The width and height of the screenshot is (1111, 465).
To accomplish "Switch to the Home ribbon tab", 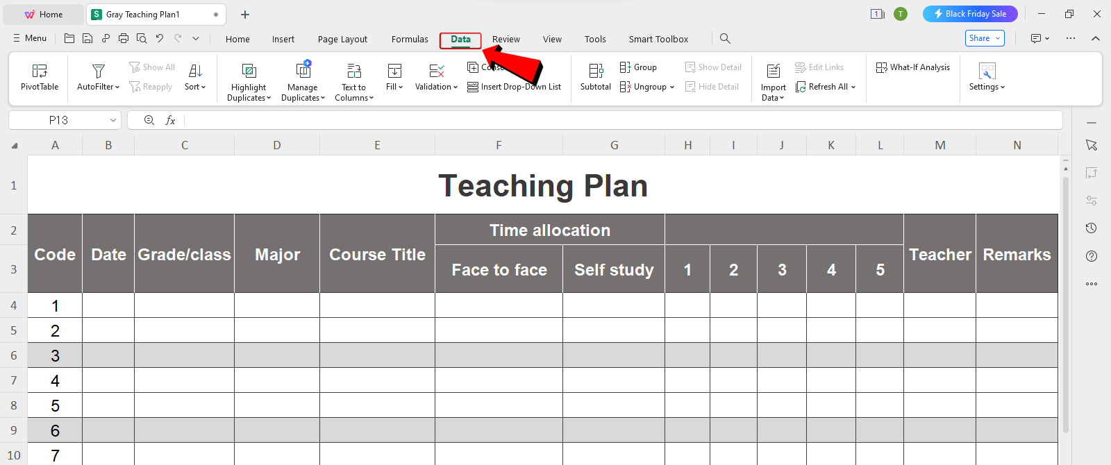I will [237, 39].
